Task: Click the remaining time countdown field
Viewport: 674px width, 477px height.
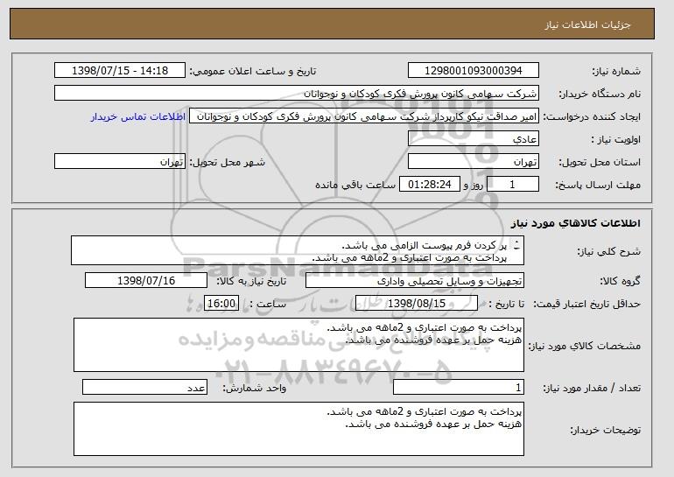Action: click(430, 185)
